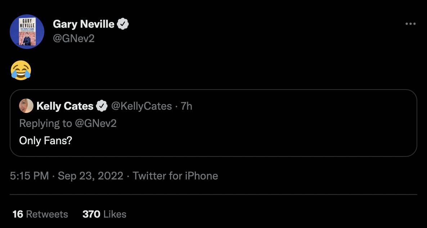427x228 pixels.
Task: Click the laughing crying emoji in the tweet
Action: pos(21,70)
